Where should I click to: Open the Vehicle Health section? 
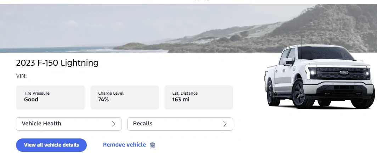[x=69, y=124]
